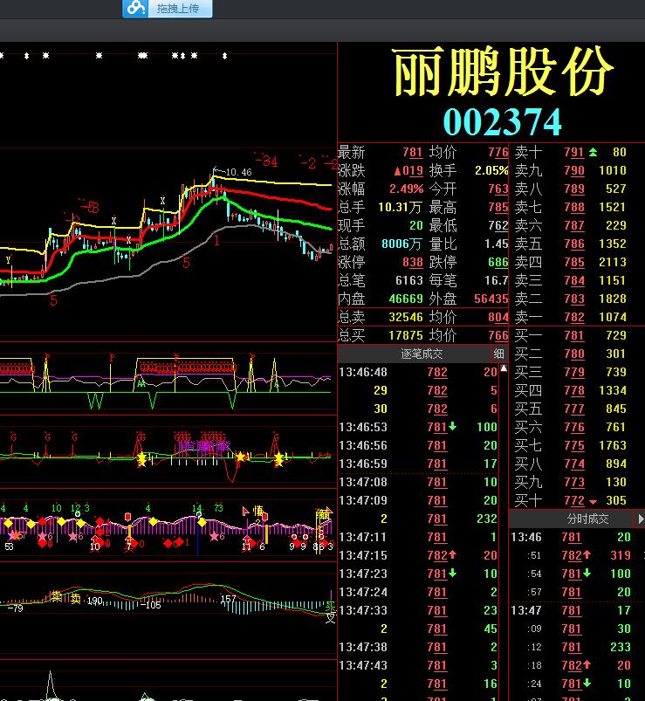The image size is (645, 701).
Task: Click the 233-lot entry in 分时成交
Action: [x=621, y=647]
